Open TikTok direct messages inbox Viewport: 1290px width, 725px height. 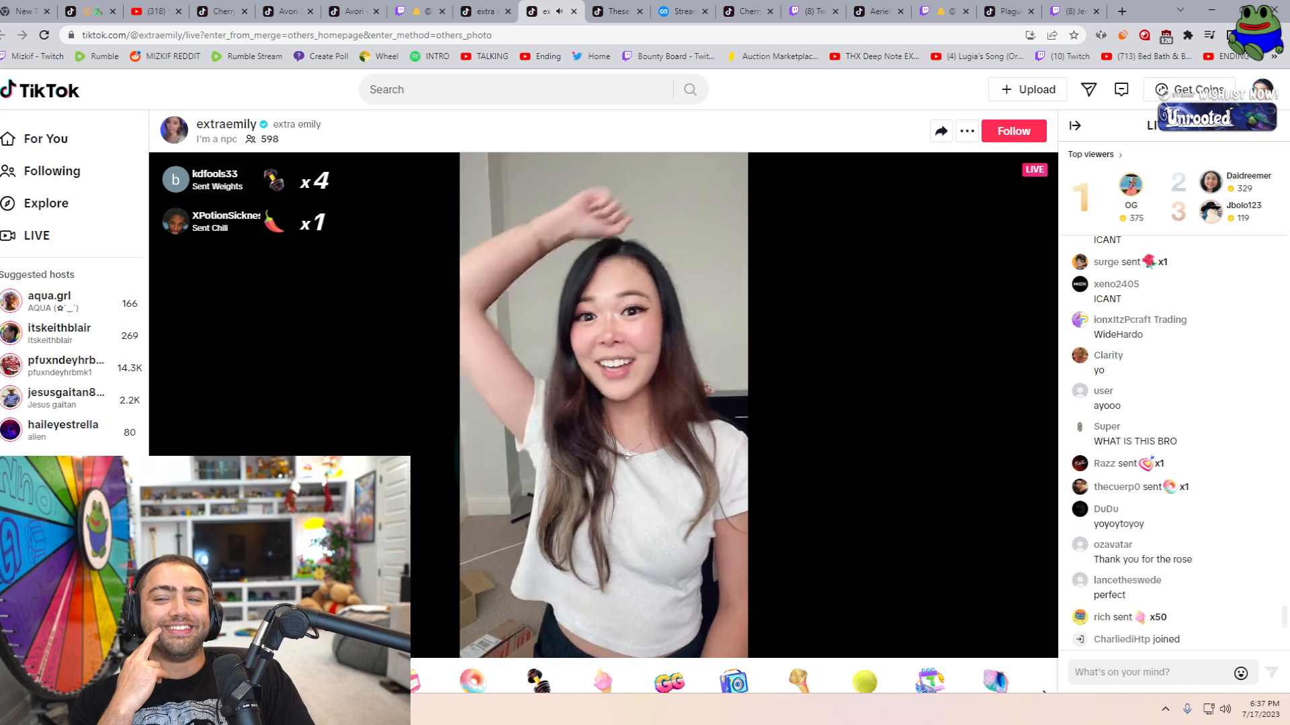point(1121,89)
